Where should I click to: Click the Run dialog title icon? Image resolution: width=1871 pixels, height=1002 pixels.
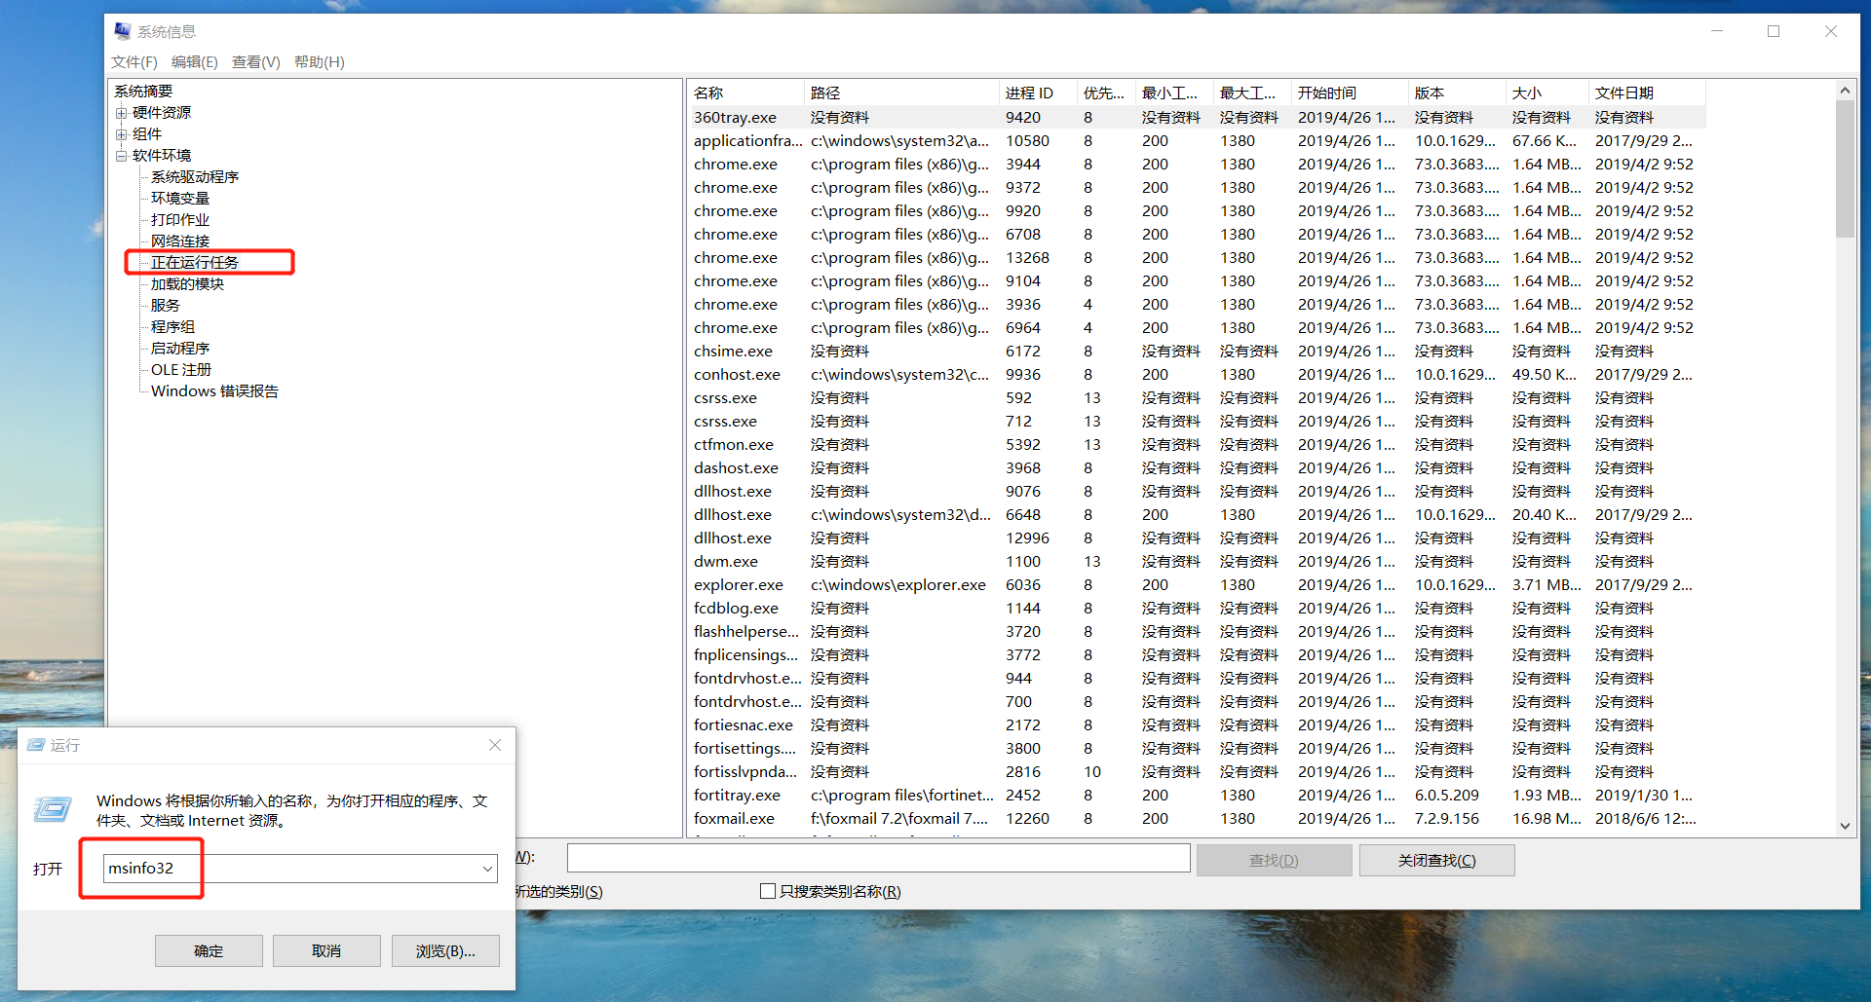(x=36, y=745)
